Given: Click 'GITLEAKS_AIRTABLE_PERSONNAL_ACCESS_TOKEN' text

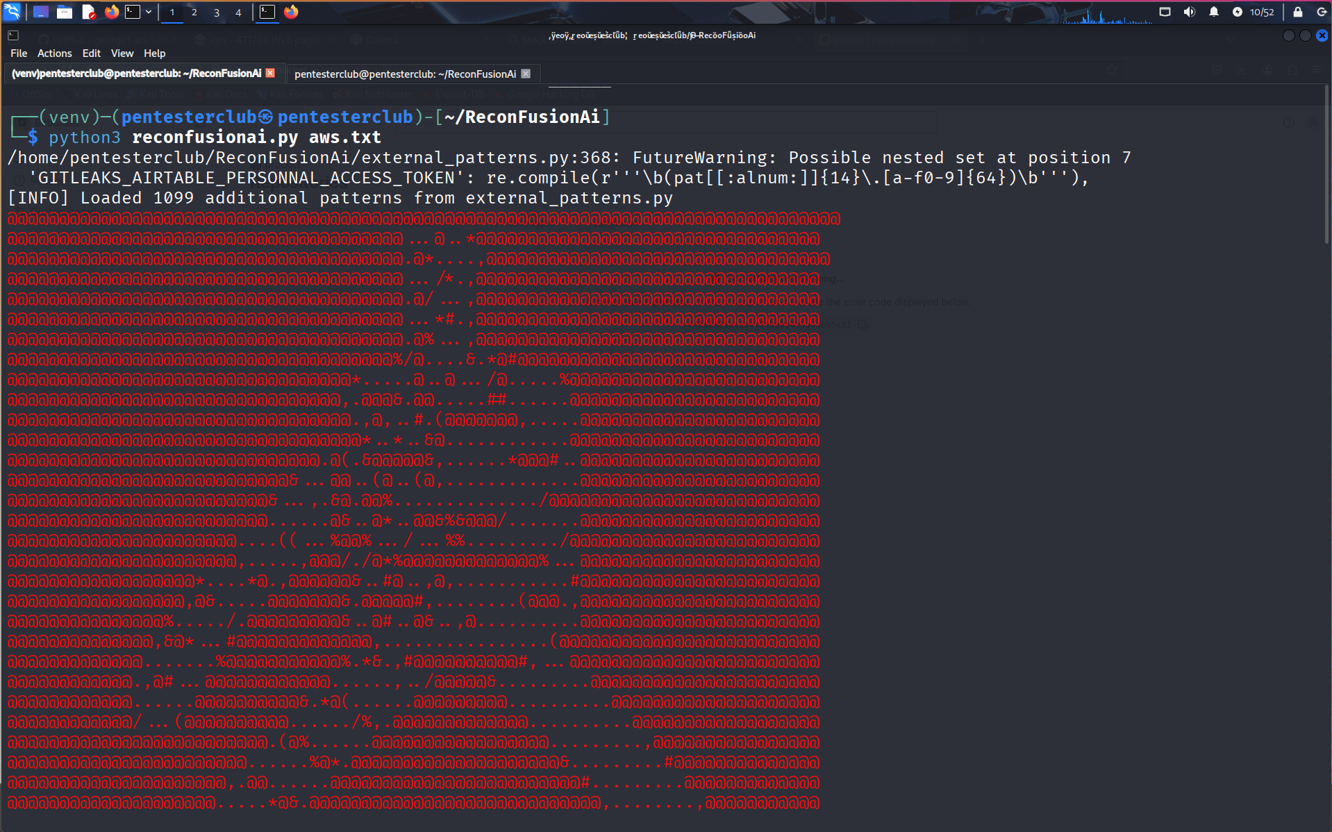Looking at the screenshot, I should (247, 178).
